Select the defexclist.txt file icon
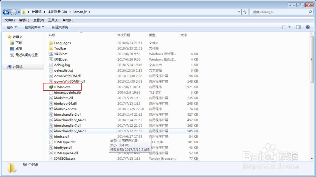The height and width of the screenshot is (177, 316). click(x=51, y=70)
